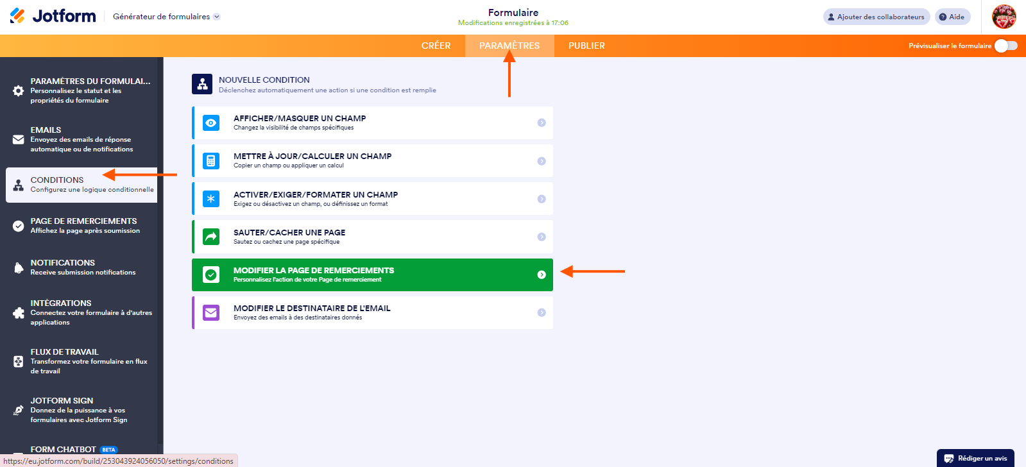Open PAGE DE REMERCIEMENTS sidebar item

coord(81,226)
